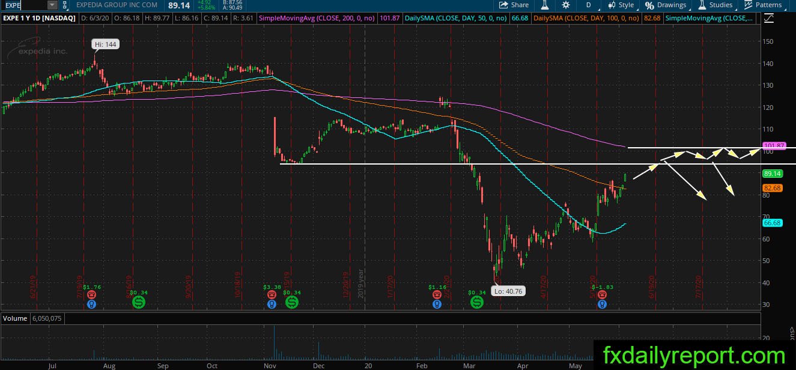Click the cyan 66.68 price axis bubble
This screenshot has height=370, width=796.
point(772,223)
